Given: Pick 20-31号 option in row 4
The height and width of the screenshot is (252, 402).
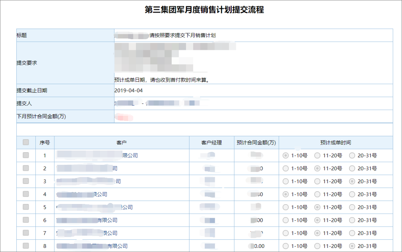Looking at the screenshot, I should (x=352, y=194).
